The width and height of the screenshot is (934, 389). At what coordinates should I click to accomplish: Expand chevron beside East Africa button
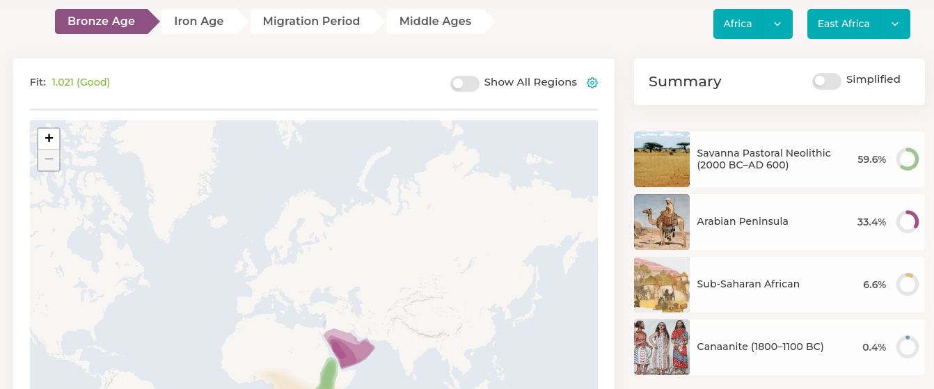895,24
